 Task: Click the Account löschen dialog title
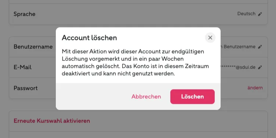tap(89, 38)
